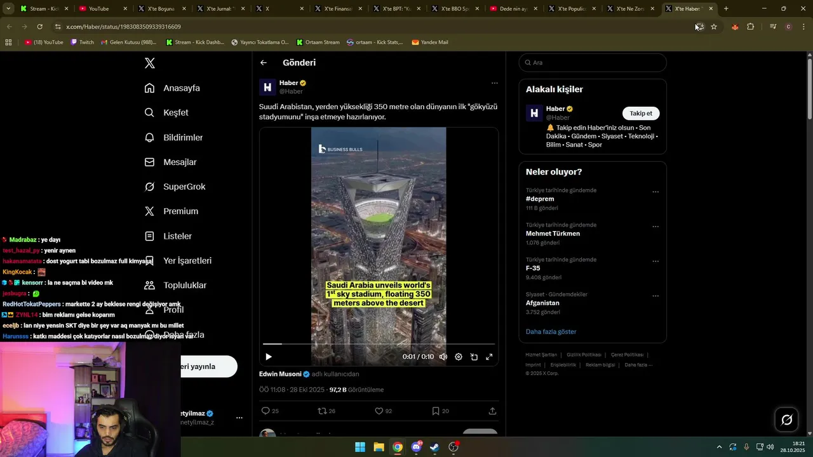813x457 pixels.
Task: Open SuperGrok from sidebar
Action: point(175,187)
